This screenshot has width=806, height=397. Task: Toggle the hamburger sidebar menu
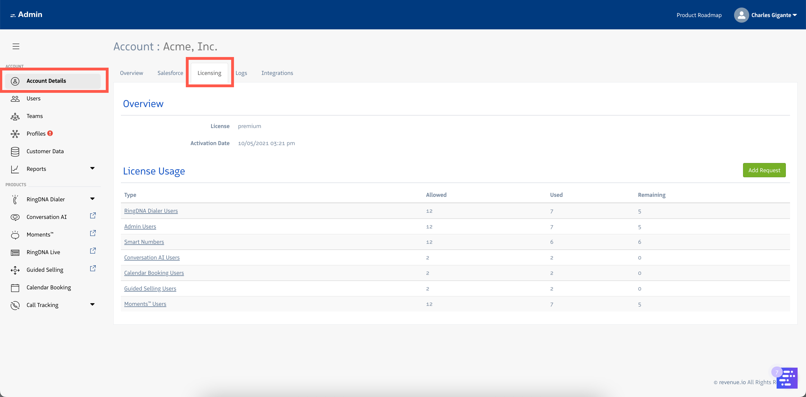coord(16,46)
